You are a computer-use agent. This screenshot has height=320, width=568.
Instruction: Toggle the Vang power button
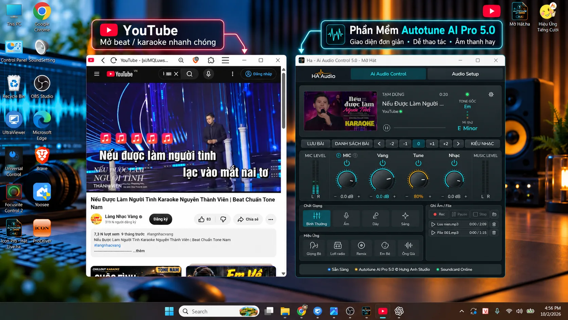(x=383, y=163)
